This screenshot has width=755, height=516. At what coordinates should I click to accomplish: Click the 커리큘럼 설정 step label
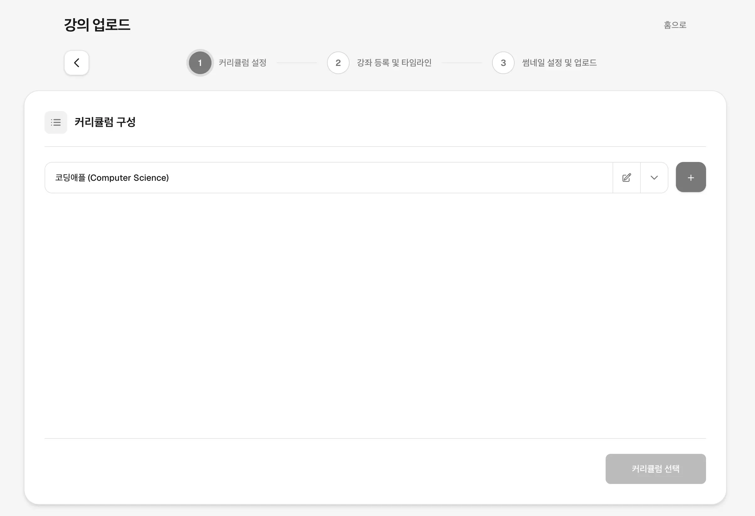[243, 63]
